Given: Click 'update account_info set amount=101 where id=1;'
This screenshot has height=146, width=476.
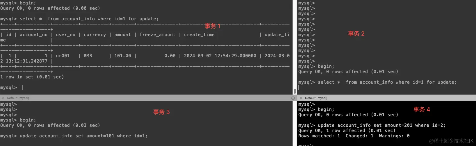Looking at the screenshot, I should [84, 136].
